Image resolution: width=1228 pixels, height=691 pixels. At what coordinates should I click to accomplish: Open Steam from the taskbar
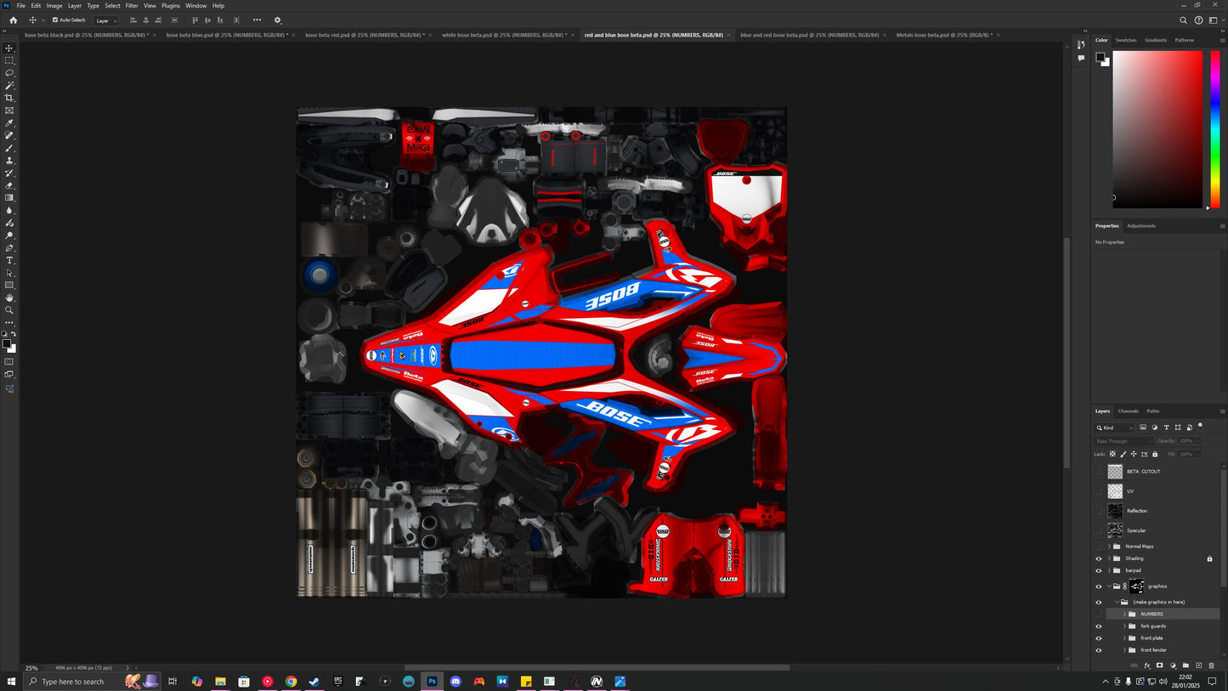pos(314,682)
